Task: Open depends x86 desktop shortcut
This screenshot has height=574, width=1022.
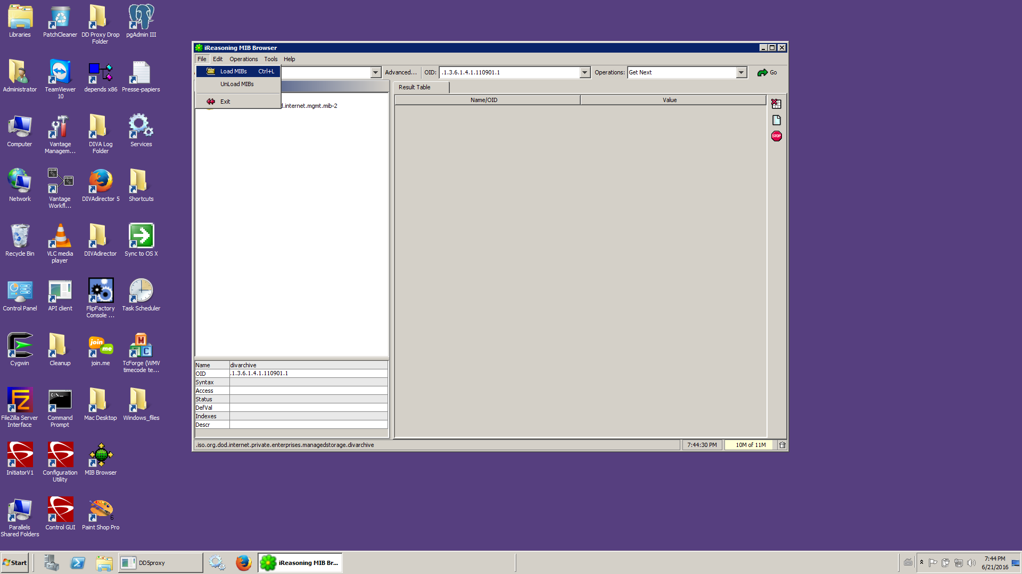Action: coord(101,77)
